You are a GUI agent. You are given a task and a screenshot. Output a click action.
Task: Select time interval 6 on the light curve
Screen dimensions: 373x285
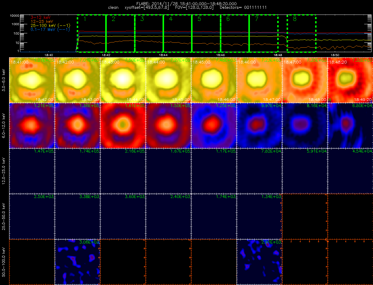point(235,33)
